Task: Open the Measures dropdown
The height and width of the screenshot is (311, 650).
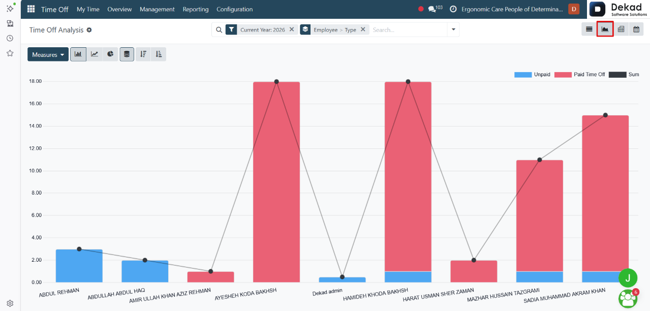Action: (48, 54)
